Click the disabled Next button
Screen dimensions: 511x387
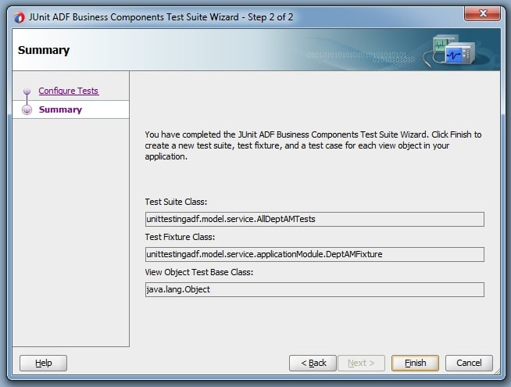[361, 363]
